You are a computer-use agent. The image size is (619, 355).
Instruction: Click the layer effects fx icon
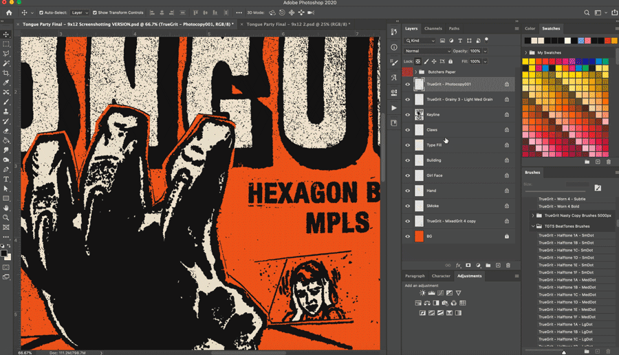click(x=458, y=265)
